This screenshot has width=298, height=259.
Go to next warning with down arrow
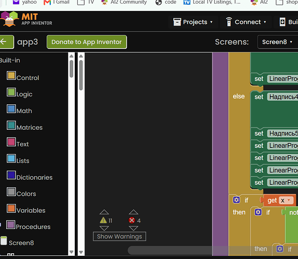[x=104, y=228]
